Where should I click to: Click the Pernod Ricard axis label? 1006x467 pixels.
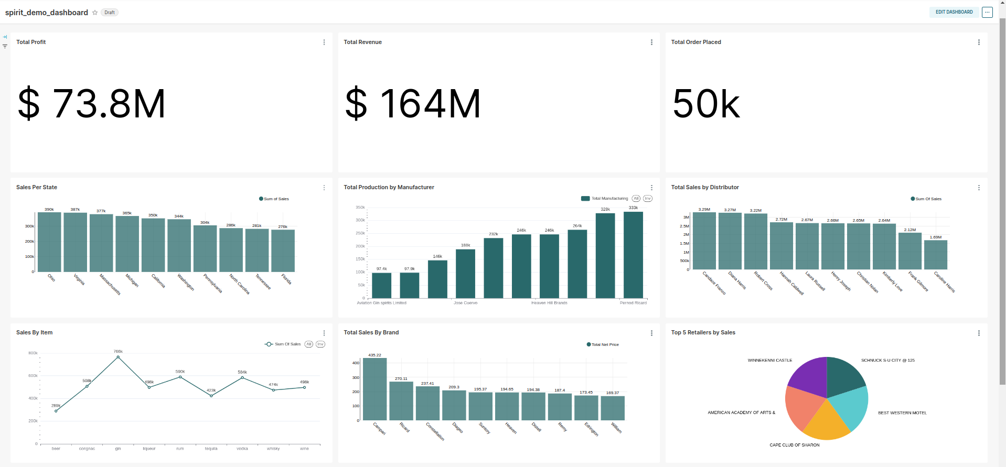point(633,303)
